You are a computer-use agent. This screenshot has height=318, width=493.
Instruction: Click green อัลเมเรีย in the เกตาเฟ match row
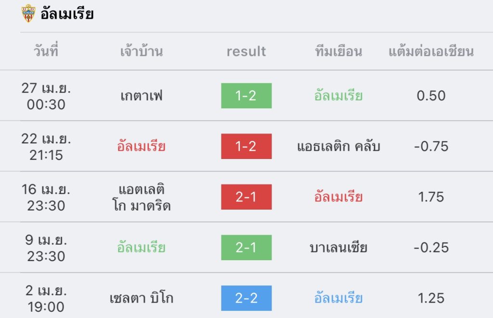338,95
